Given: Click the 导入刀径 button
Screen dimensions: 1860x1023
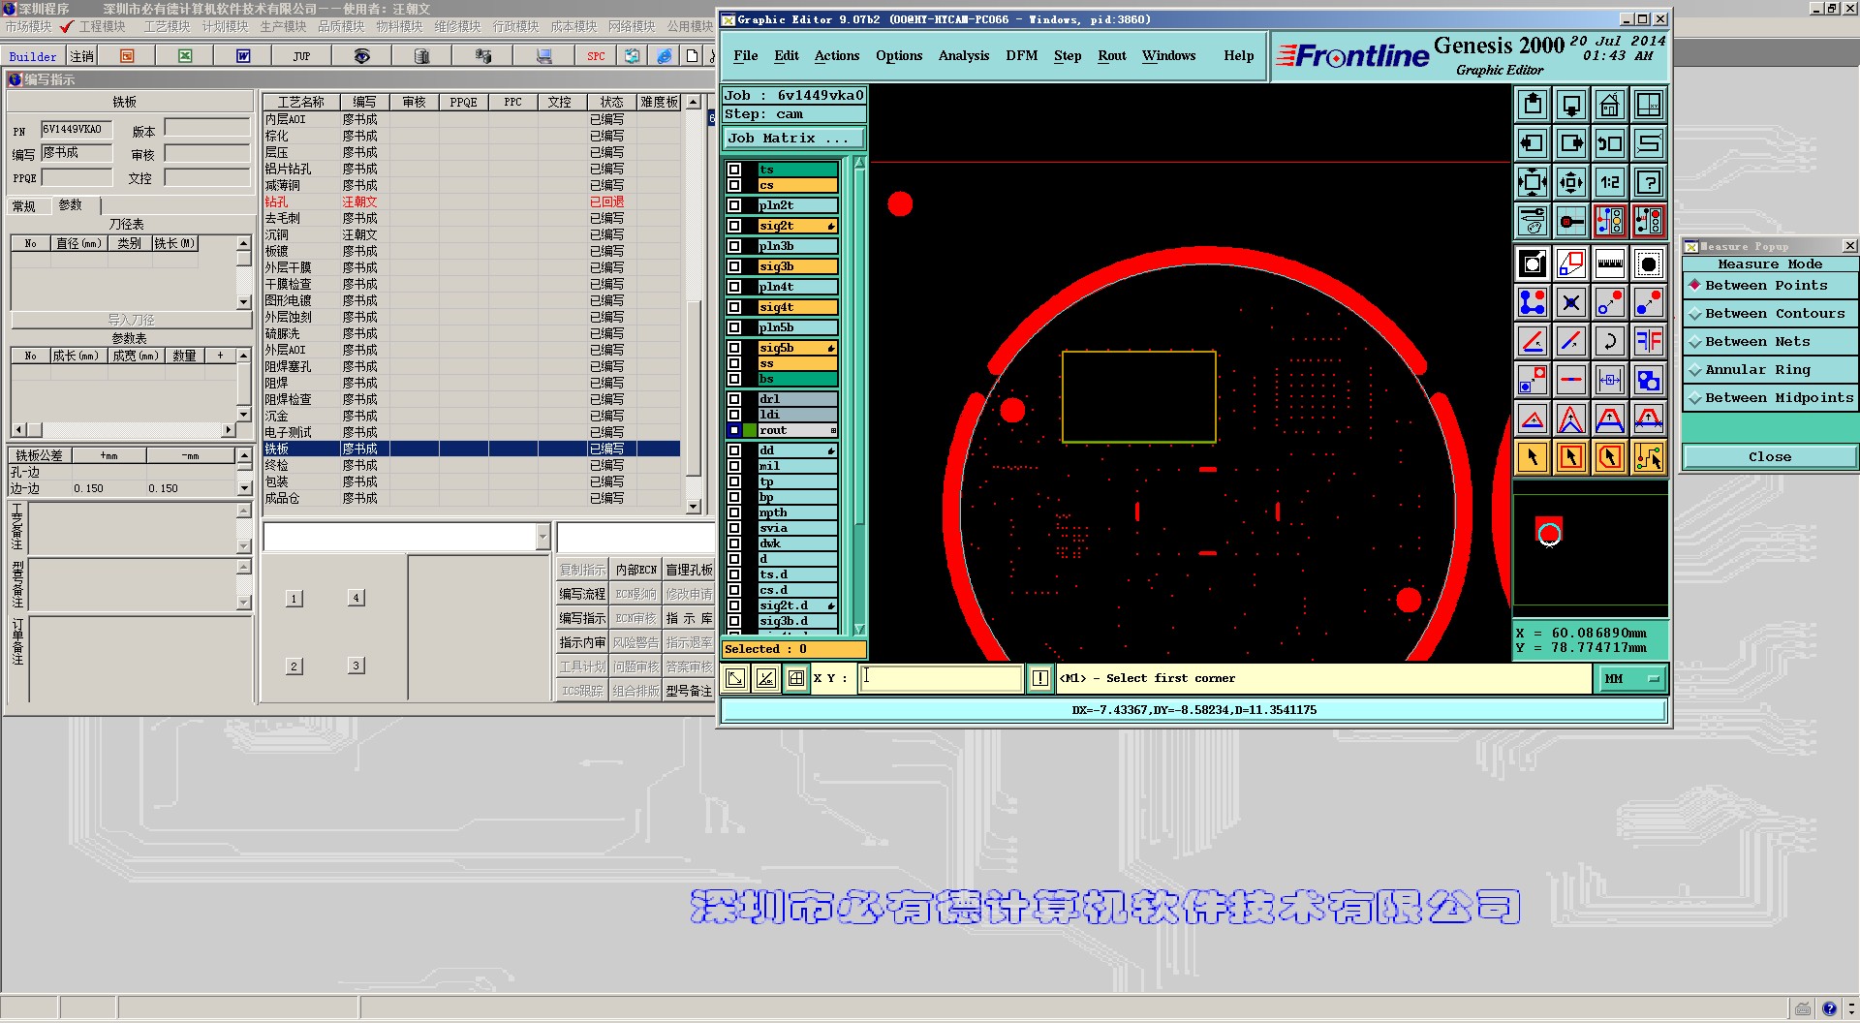Looking at the screenshot, I should (131, 320).
